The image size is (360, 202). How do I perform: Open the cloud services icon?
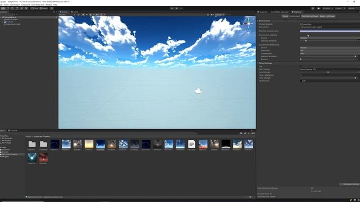(x=318, y=8)
